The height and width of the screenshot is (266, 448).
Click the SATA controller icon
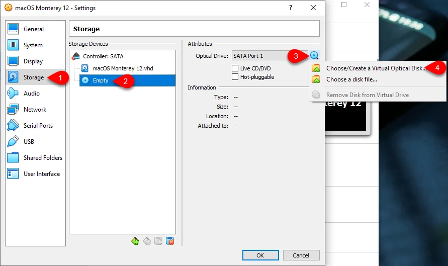click(75, 56)
